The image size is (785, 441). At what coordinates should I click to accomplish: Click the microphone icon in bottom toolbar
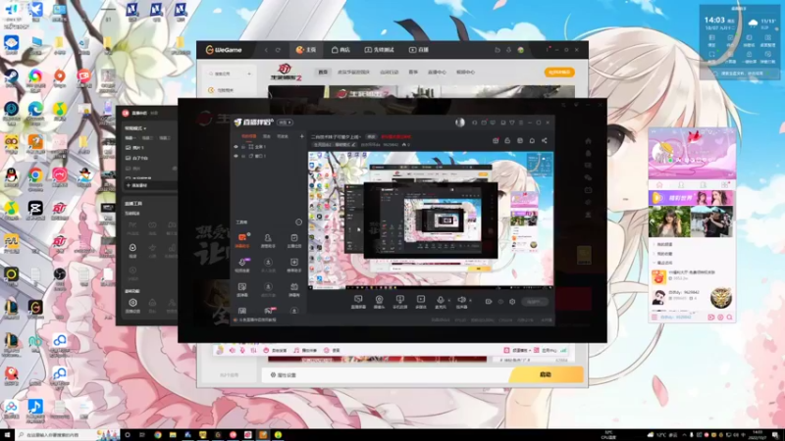tap(441, 301)
